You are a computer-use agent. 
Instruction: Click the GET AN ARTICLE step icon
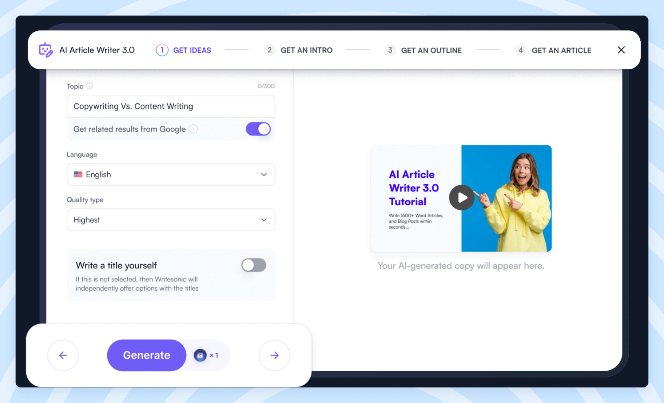pos(520,50)
